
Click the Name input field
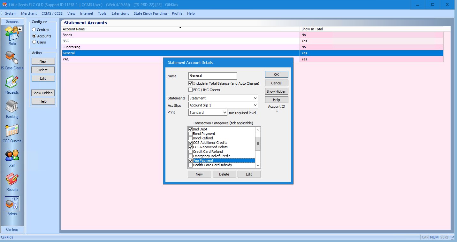(213, 76)
